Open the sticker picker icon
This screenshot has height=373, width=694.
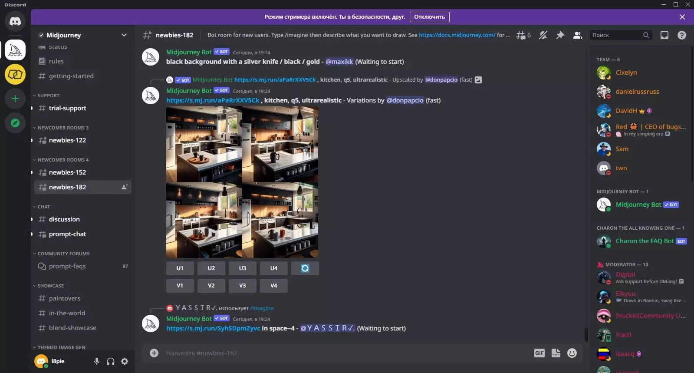click(x=556, y=353)
